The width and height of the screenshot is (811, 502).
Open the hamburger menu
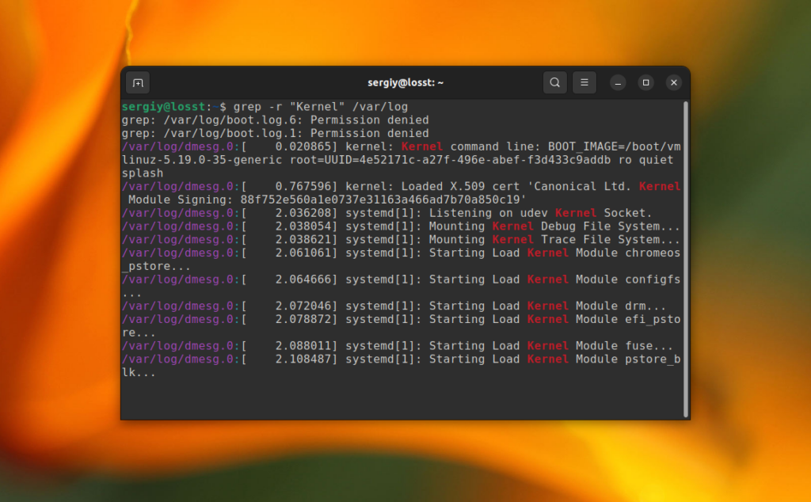pos(584,82)
